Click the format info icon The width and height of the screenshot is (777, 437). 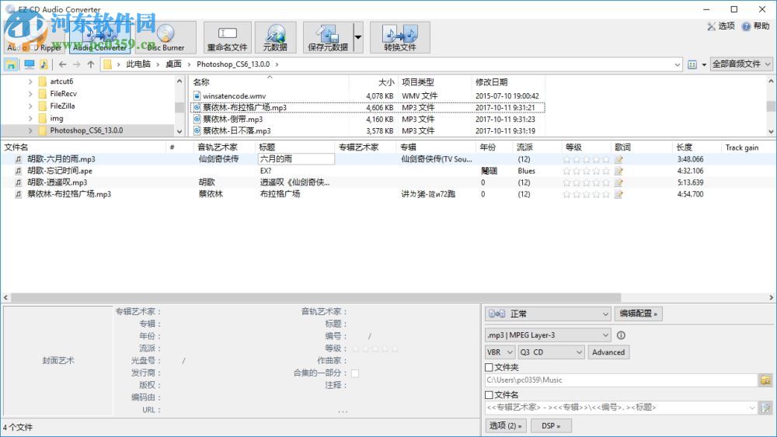coord(621,335)
